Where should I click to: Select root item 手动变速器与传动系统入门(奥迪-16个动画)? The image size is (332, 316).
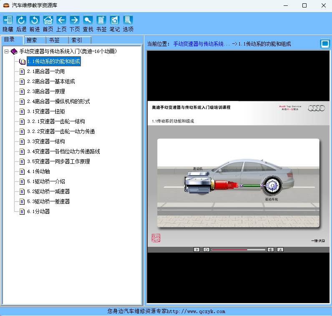point(68,51)
